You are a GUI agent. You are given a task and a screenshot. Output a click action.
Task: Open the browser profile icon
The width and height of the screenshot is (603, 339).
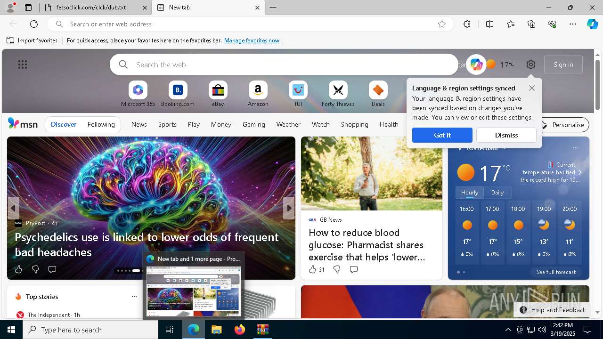click(10, 8)
